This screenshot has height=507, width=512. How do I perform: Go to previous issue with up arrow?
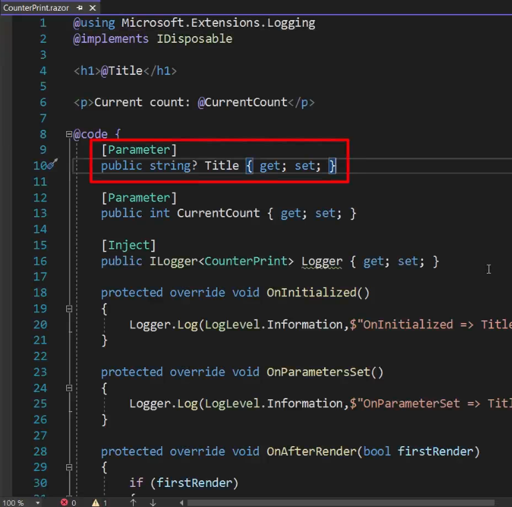coord(133,502)
